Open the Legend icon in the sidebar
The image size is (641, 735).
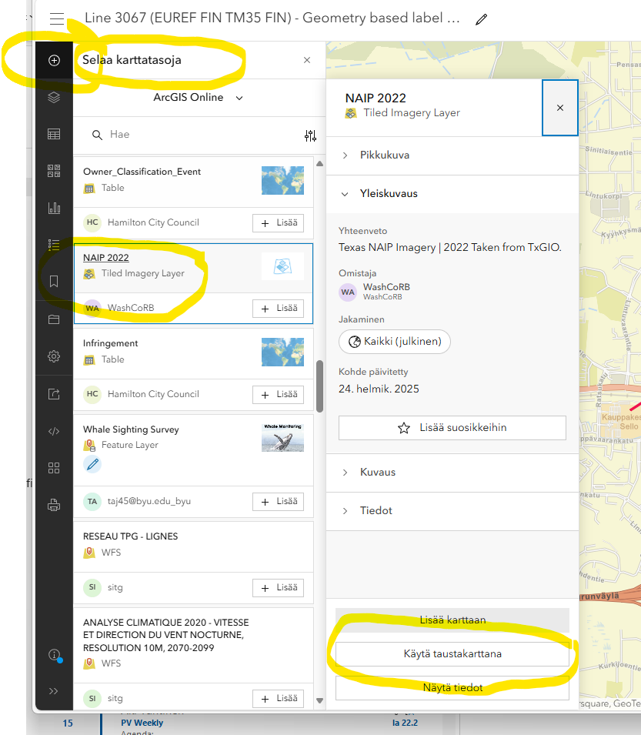point(53,244)
